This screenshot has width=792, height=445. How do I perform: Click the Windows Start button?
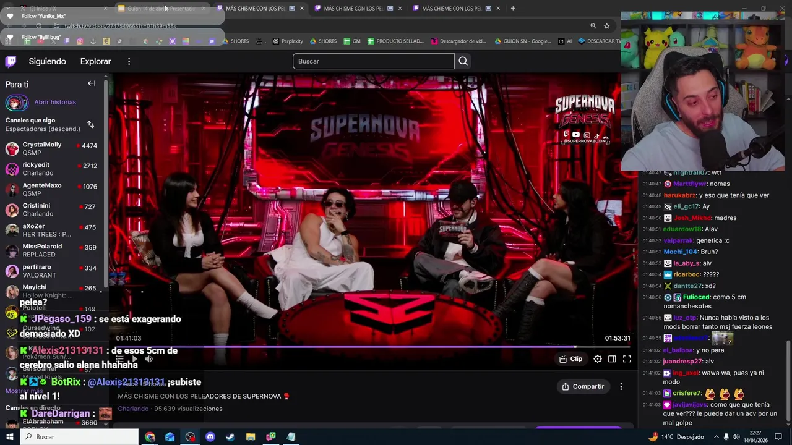click(9, 437)
